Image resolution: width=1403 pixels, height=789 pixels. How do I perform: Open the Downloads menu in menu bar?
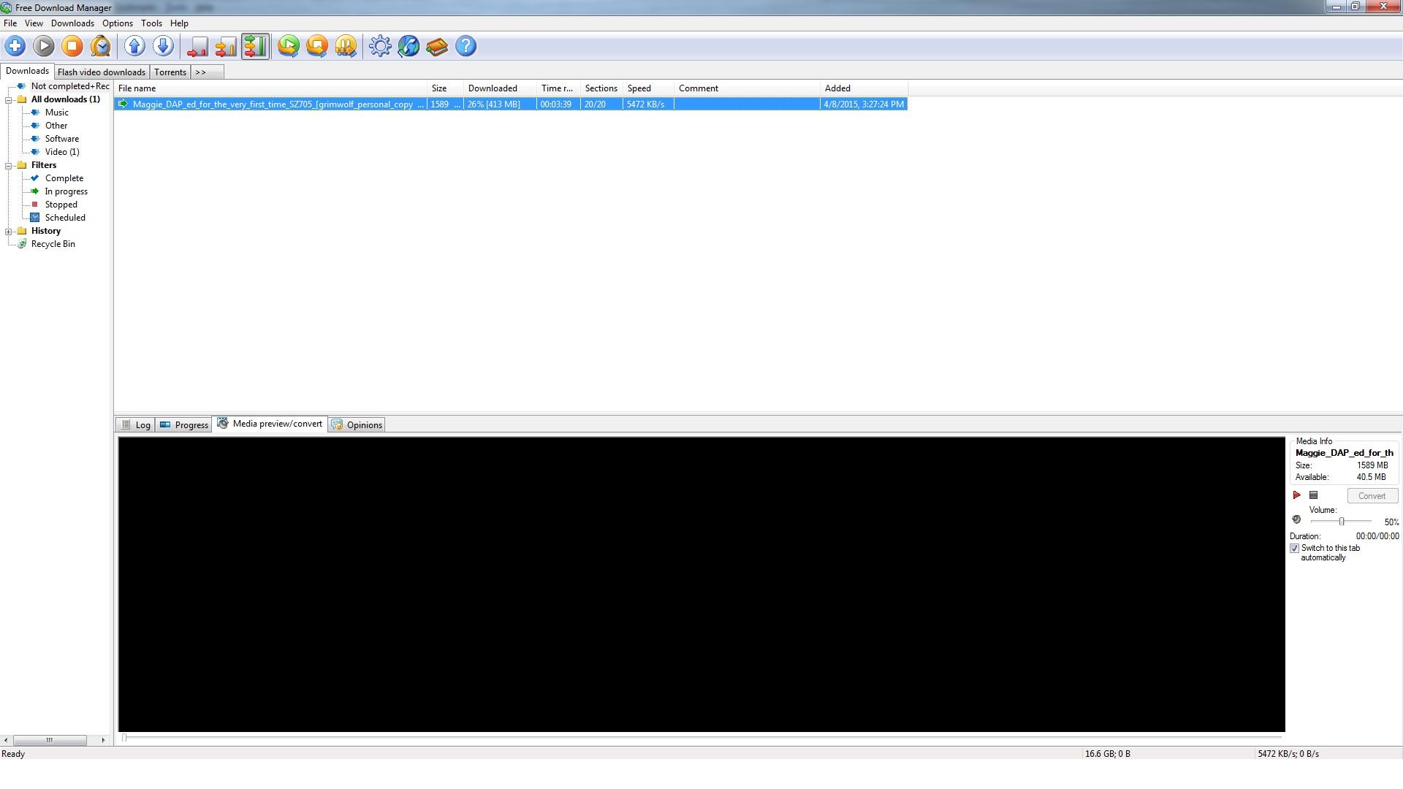click(x=72, y=23)
